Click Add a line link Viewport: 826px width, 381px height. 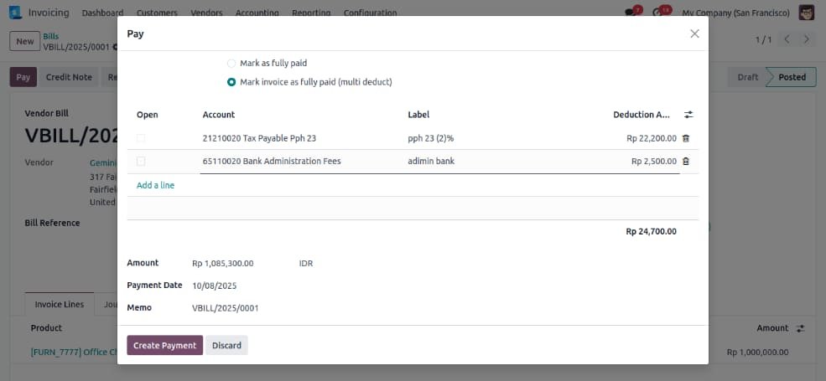pos(155,185)
